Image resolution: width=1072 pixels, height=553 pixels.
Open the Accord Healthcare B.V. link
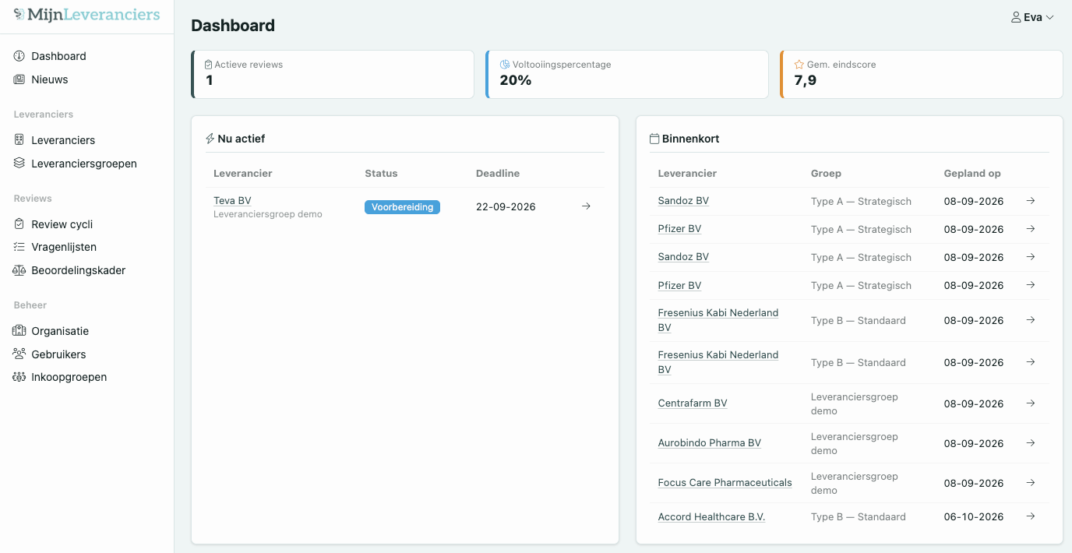tap(711, 517)
